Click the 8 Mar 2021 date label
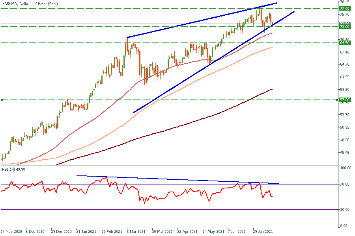This screenshot has height=236, width=355. pos(135,231)
